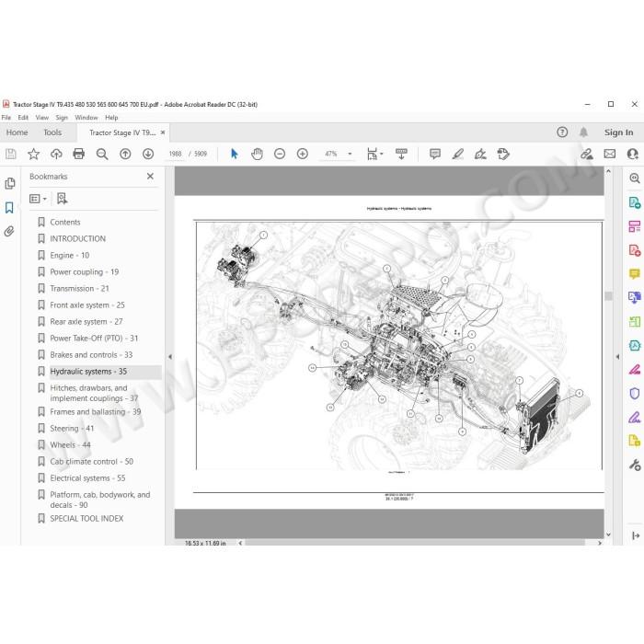Click the page number input field
The height and width of the screenshot is (644, 644).
coord(175,154)
